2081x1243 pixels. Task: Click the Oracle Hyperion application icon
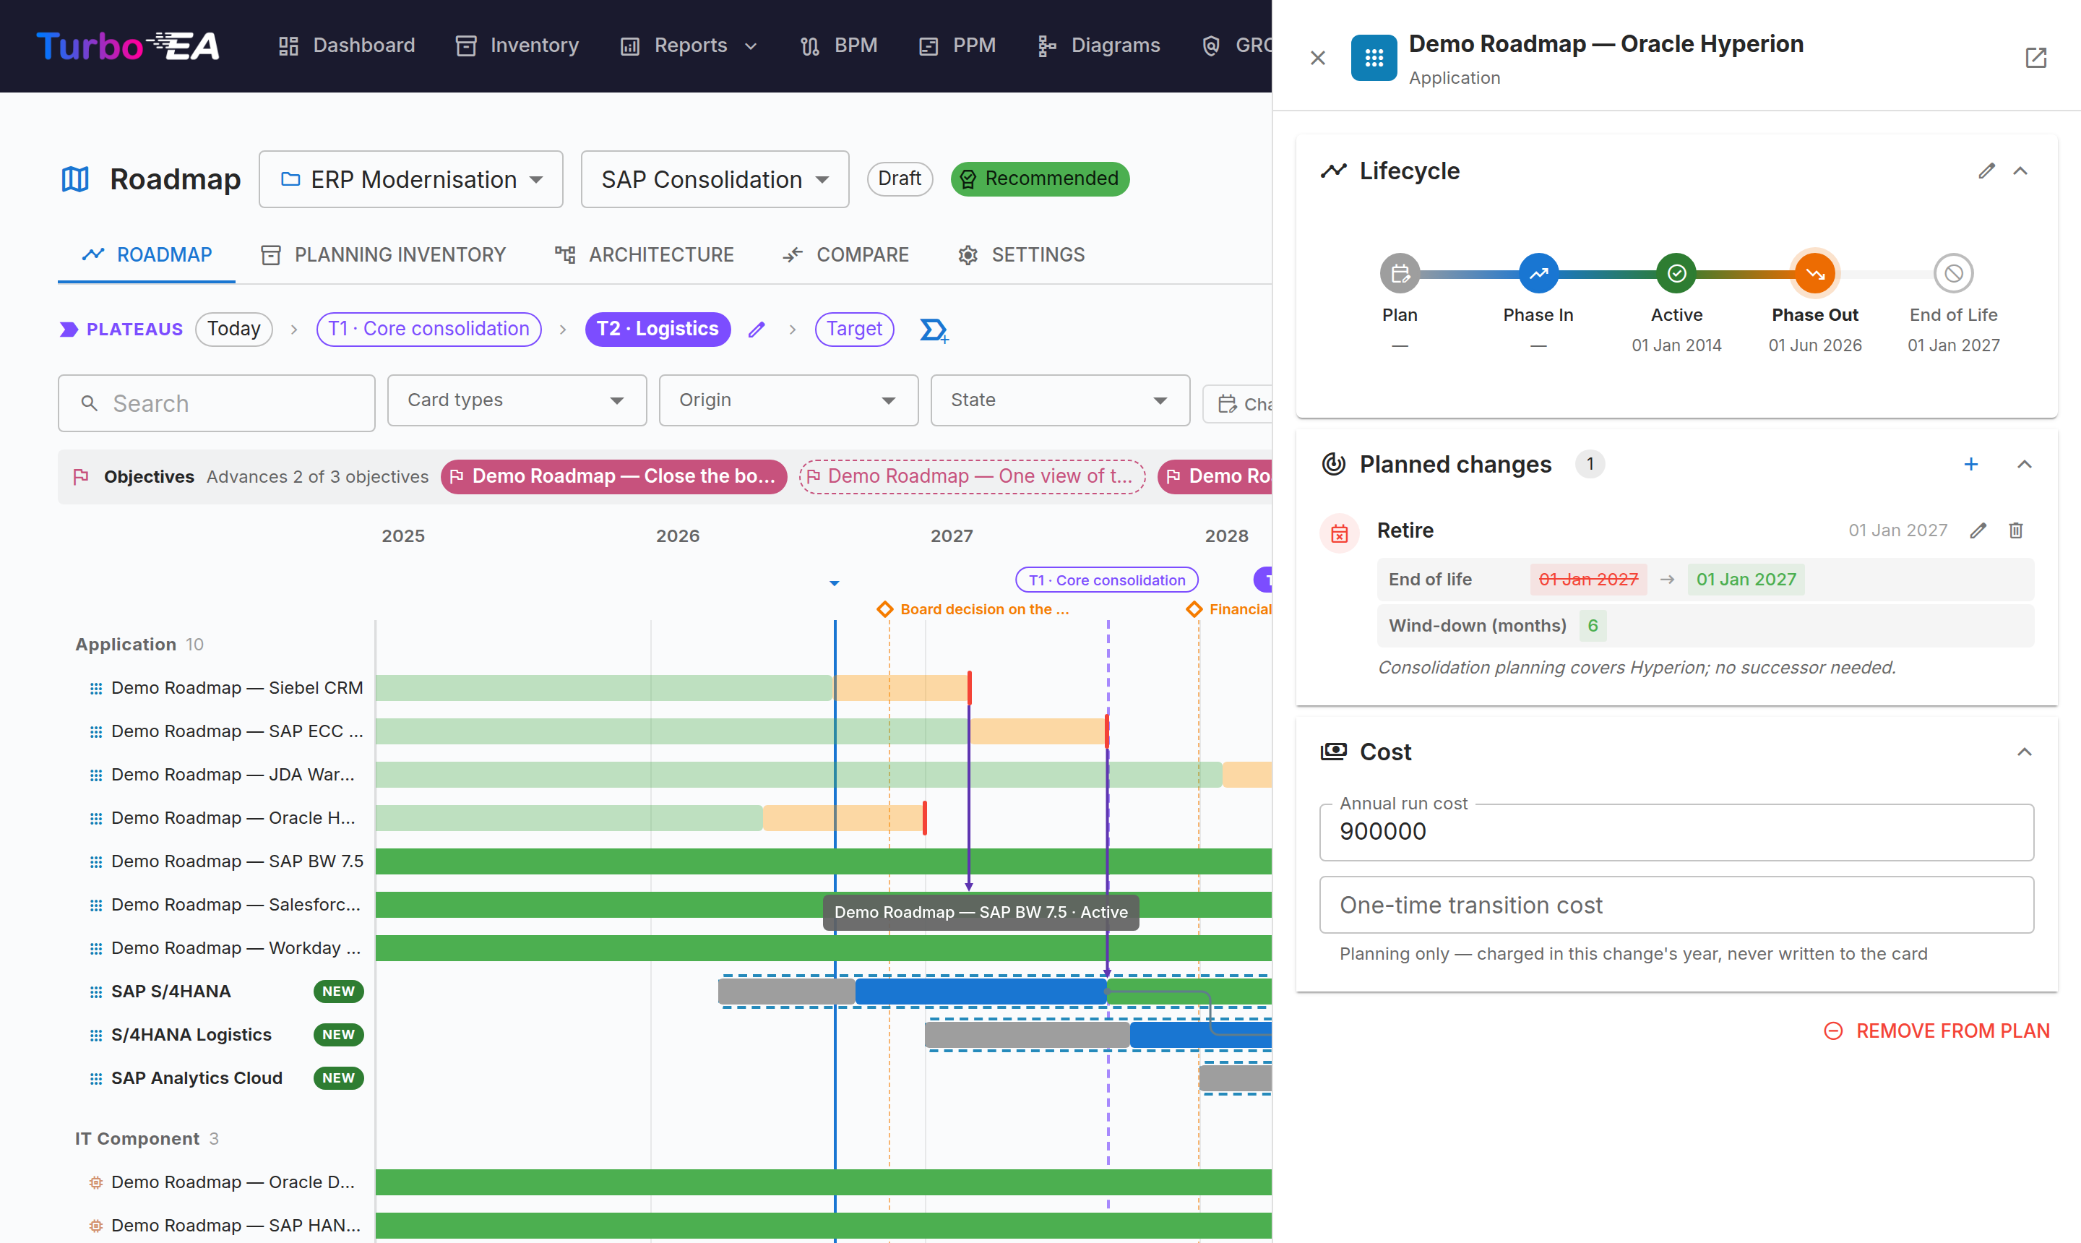click(1374, 58)
